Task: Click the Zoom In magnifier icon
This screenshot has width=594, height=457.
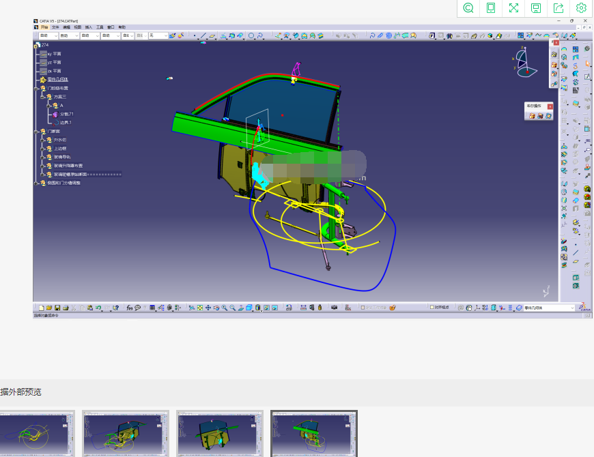Action: point(224,308)
